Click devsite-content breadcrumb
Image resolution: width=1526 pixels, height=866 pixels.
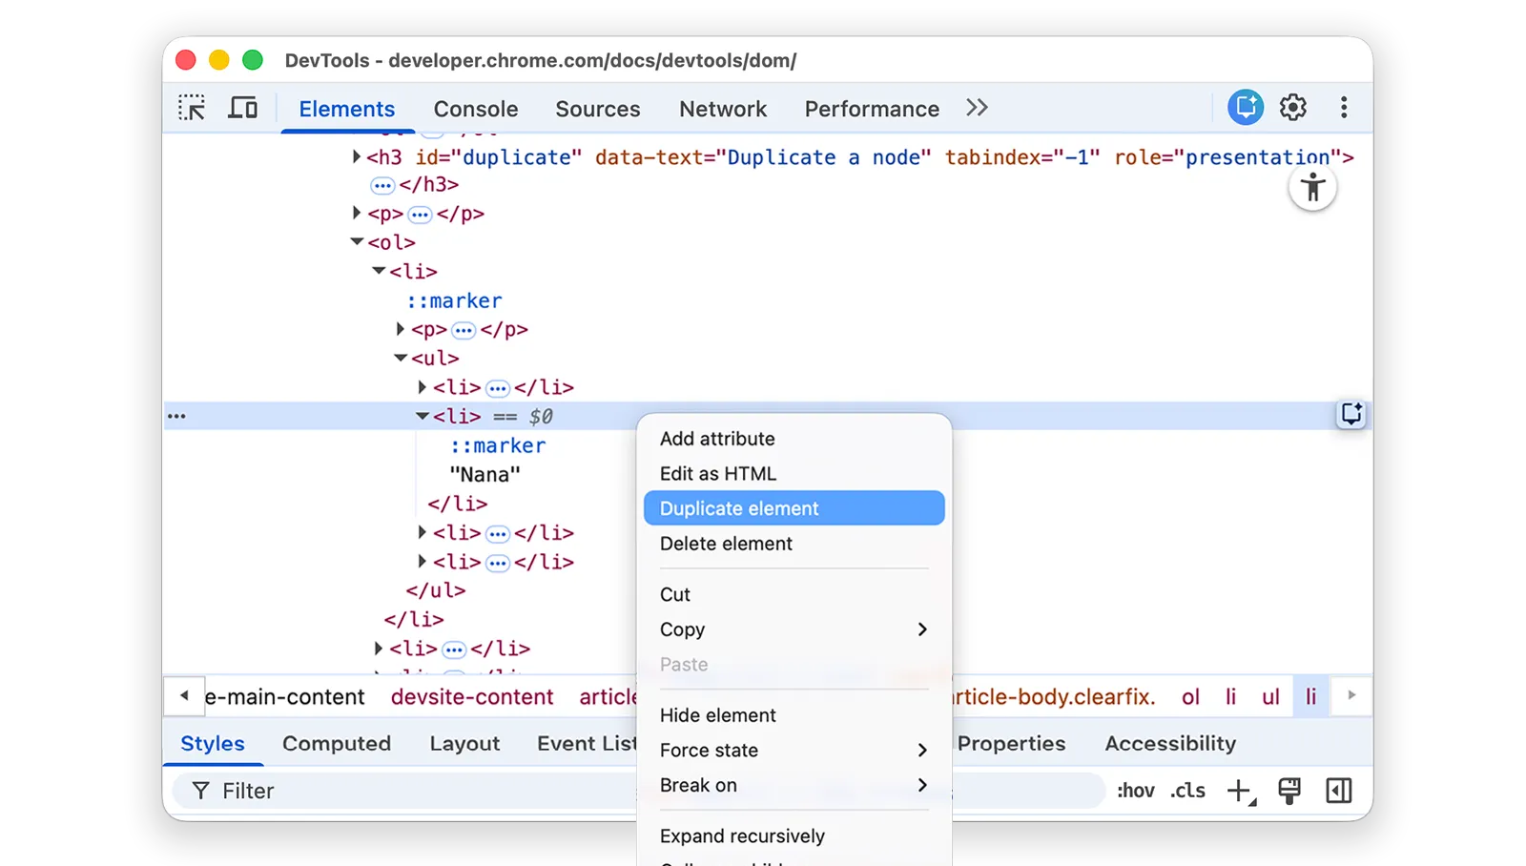[472, 697]
